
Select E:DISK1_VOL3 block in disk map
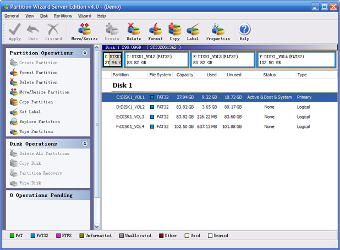222,59
